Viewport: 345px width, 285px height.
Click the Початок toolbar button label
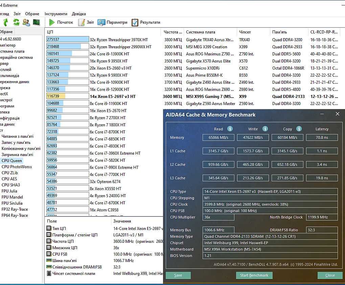pyautogui.click(x=65, y=22)
